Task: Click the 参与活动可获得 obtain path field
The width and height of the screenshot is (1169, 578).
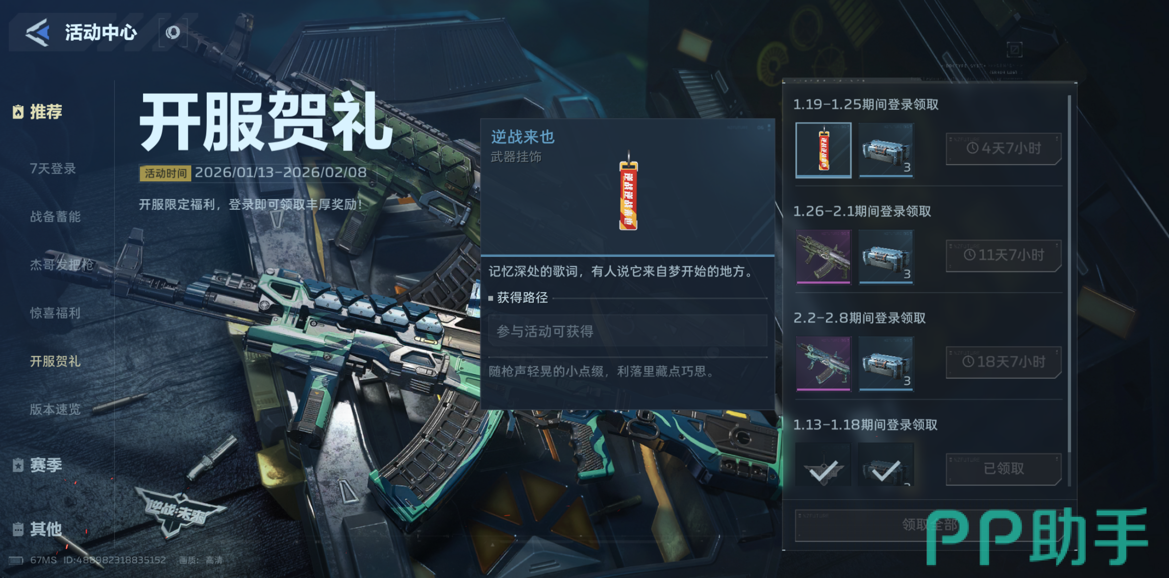Action: pyautogui.click(x=628, y=331)
